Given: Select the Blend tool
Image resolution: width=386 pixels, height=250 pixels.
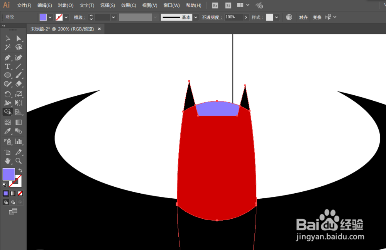Looking at the screenshot, I should coord(19,131).
